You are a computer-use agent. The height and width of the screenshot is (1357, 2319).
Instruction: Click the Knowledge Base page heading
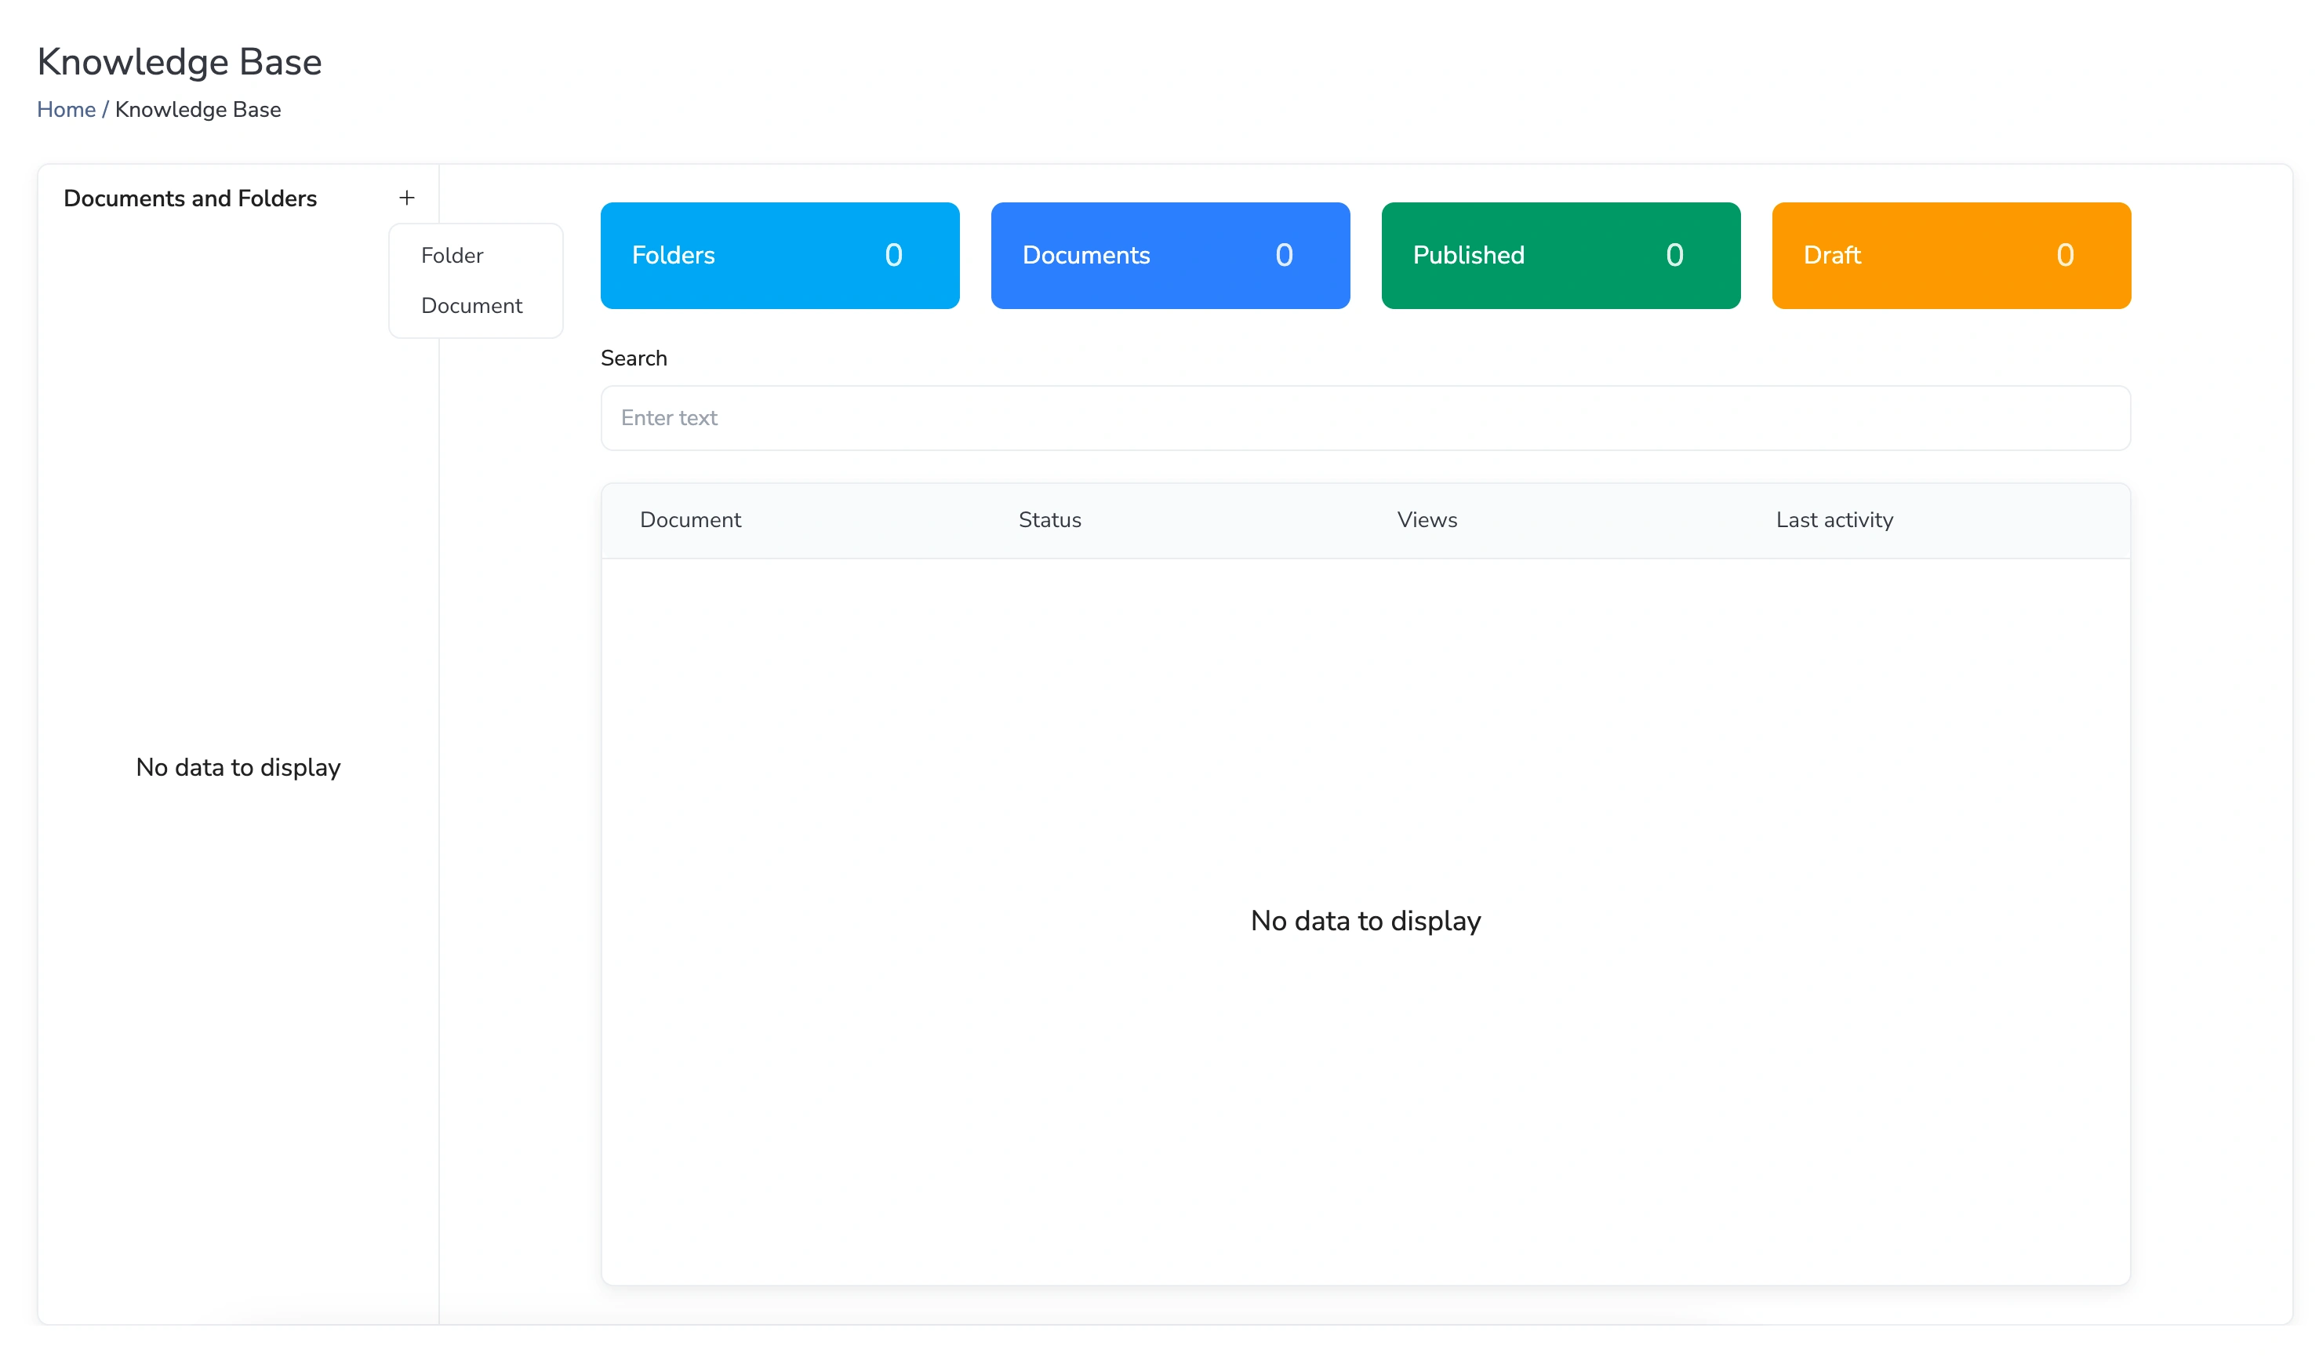[179, 60]
